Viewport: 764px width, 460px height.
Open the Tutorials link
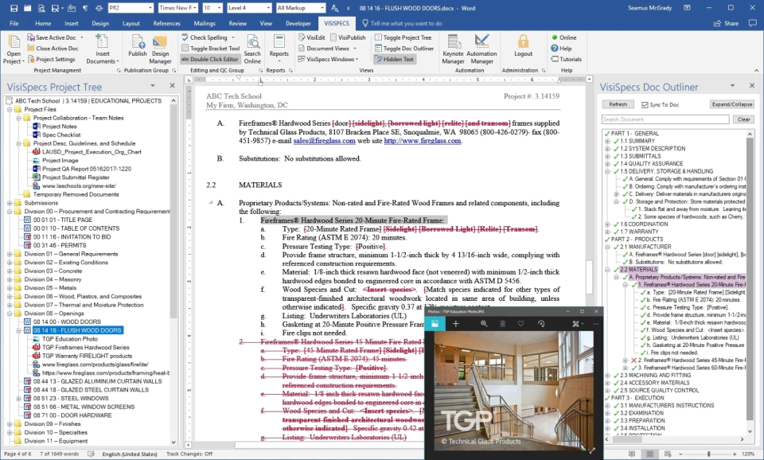[566, 59]
